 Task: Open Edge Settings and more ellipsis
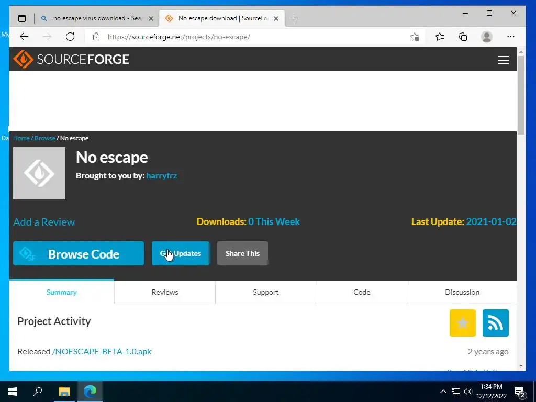point(511,37)
